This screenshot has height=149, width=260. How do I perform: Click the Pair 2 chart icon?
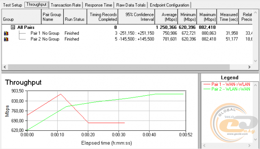6,39
